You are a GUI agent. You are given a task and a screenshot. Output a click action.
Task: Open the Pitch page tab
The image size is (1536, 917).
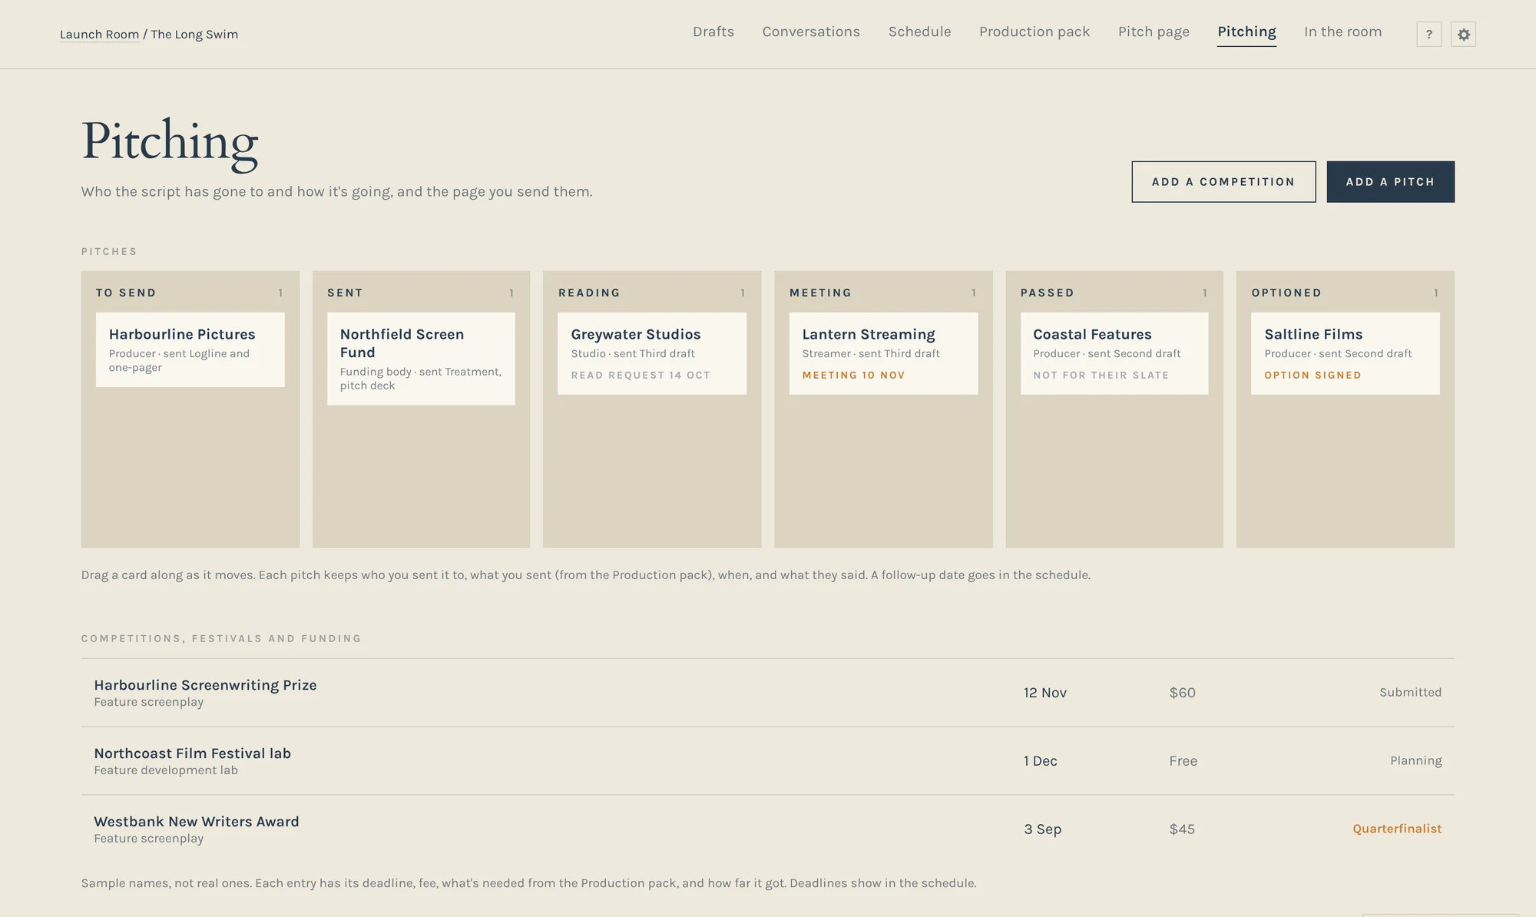(1154, 31)
